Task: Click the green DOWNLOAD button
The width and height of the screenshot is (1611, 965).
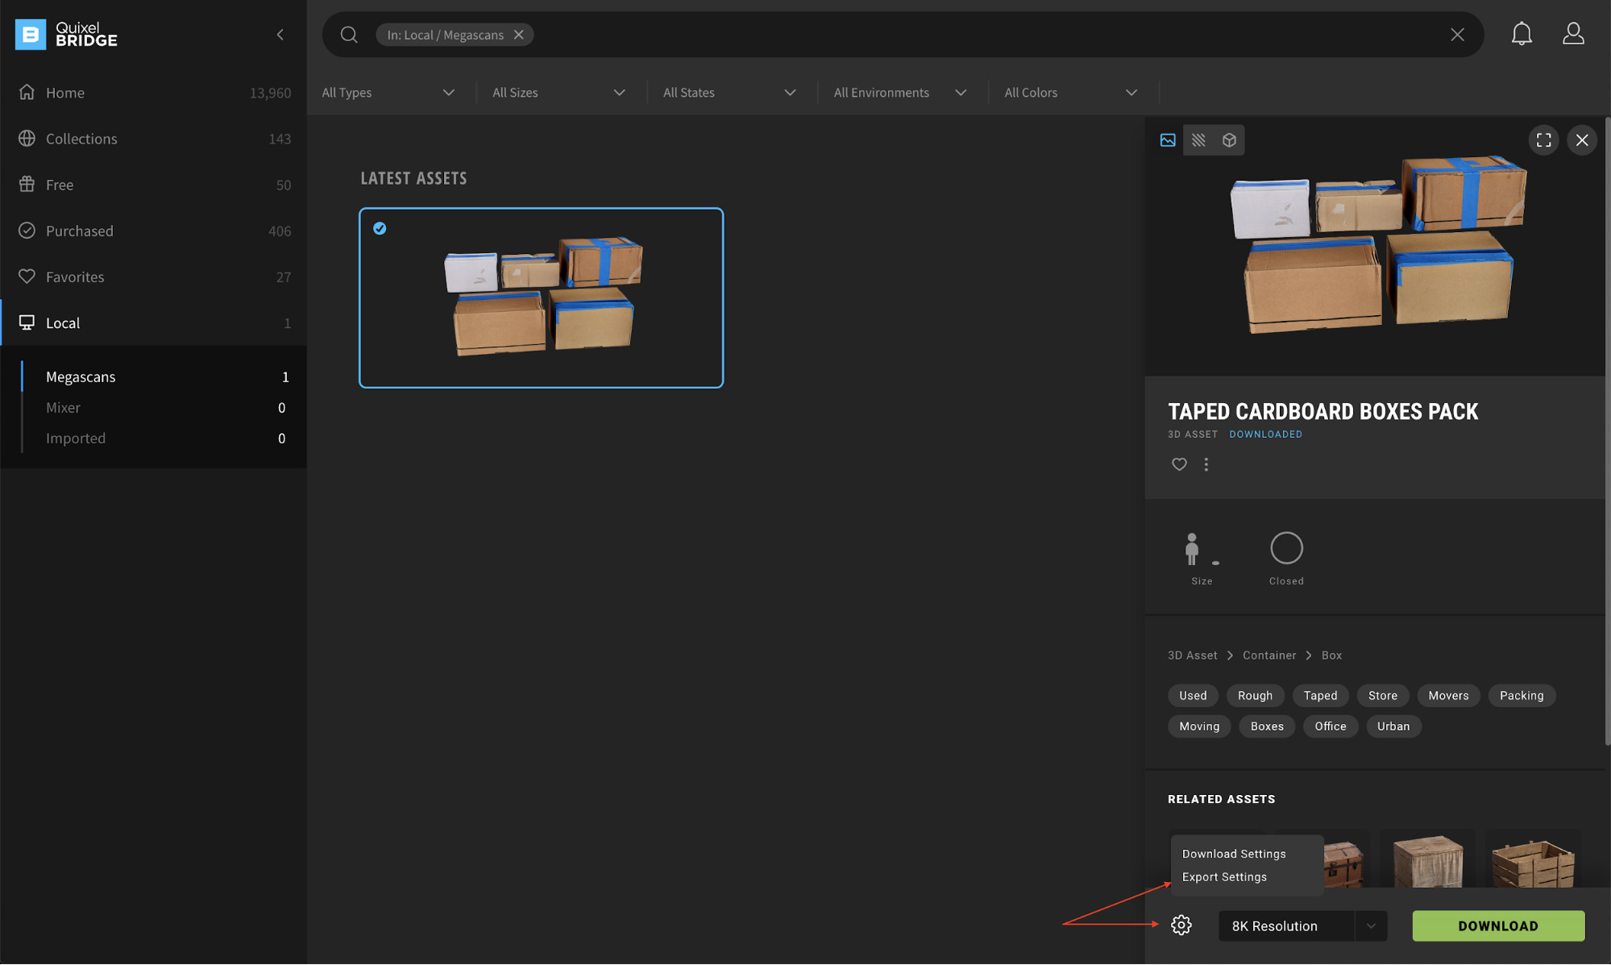Action: pos(1497,925)
